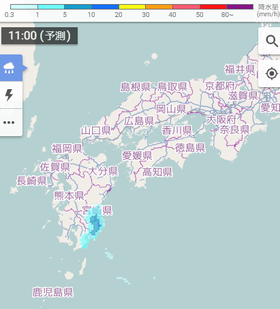
Task: Click the blue rain cell over Miyazaki
Action: click(95, 225)
